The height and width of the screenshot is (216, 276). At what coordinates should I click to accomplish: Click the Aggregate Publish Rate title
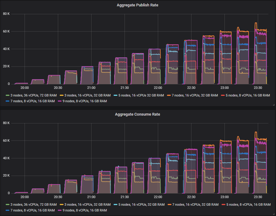(137, 5)
